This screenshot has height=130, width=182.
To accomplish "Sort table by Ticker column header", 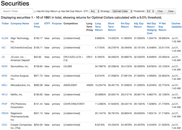I will click(x=5, y=23).
